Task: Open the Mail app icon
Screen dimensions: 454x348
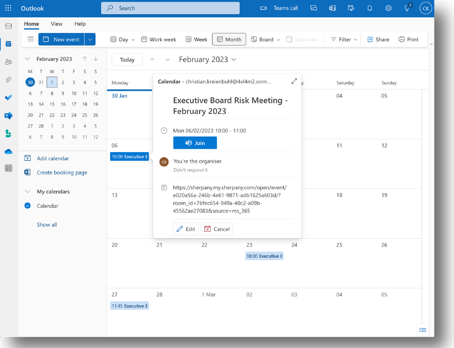Action: [x=8, y=26]
